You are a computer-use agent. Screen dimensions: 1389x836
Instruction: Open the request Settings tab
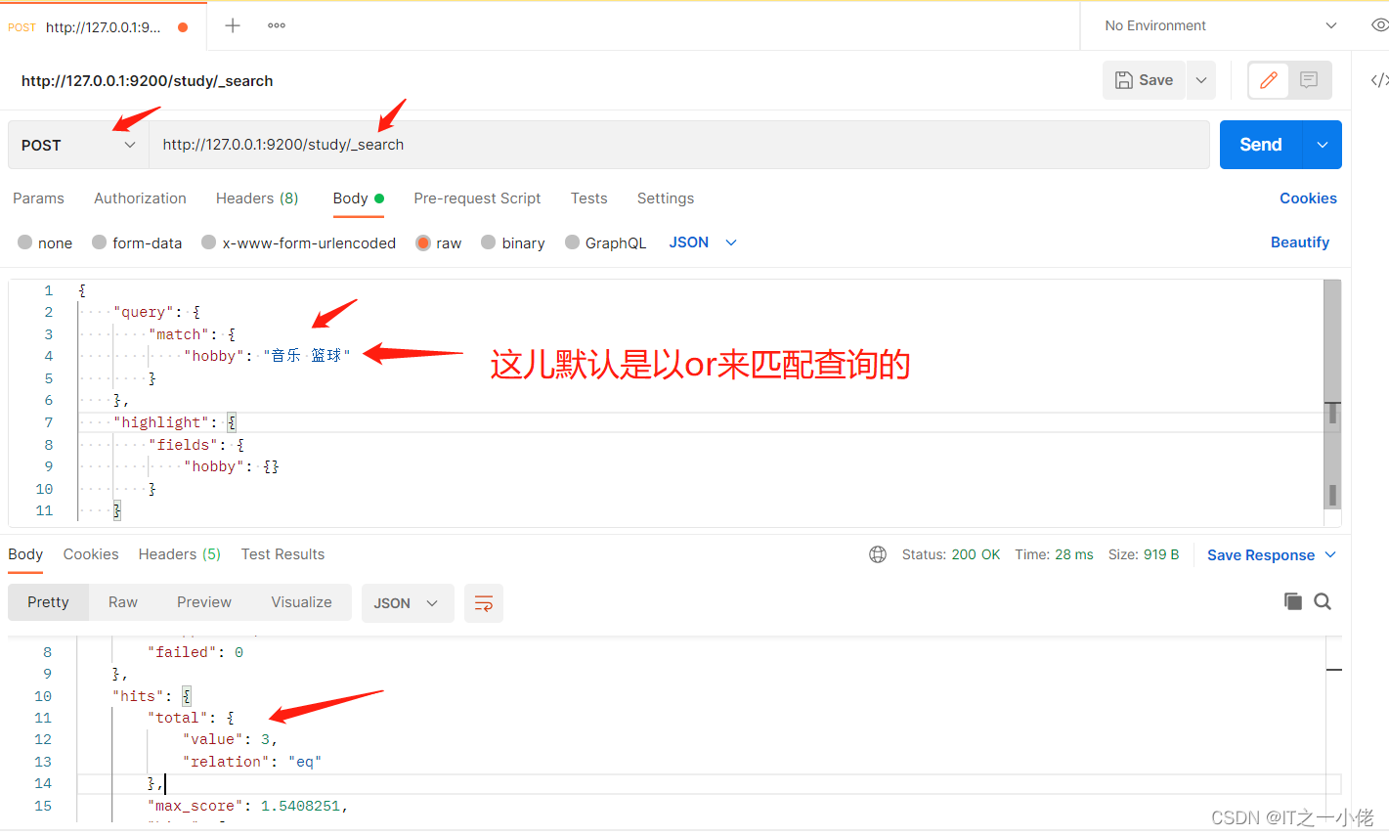click(666, 198)
